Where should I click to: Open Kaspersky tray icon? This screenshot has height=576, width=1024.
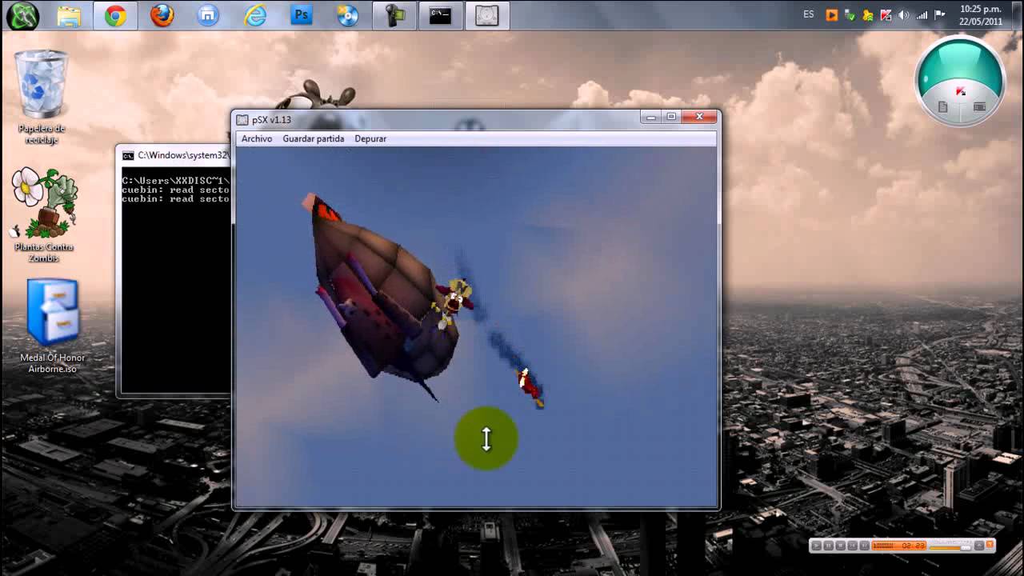(x=886, y=15)
